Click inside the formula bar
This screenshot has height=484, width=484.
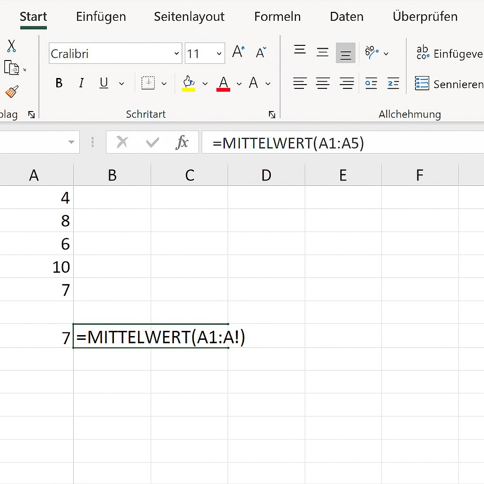coord(331,142)
